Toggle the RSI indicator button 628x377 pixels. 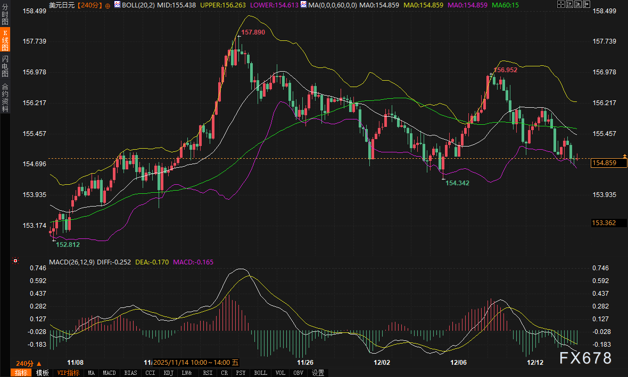[x=207, y=373]
